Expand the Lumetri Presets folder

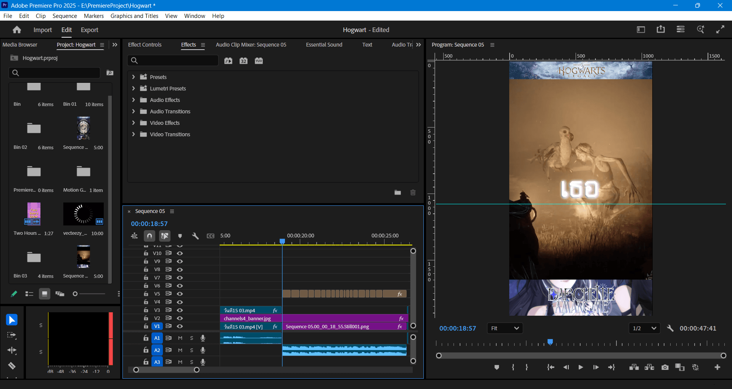[x=134, y=89]
